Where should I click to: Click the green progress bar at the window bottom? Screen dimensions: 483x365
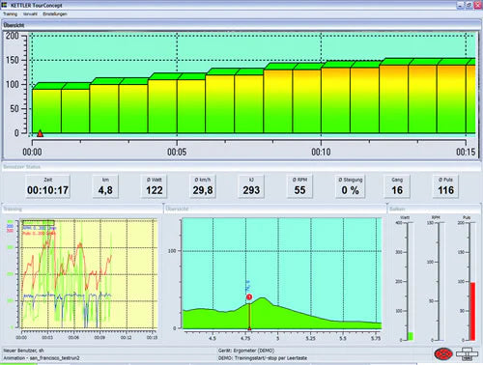tap(18, 364)
